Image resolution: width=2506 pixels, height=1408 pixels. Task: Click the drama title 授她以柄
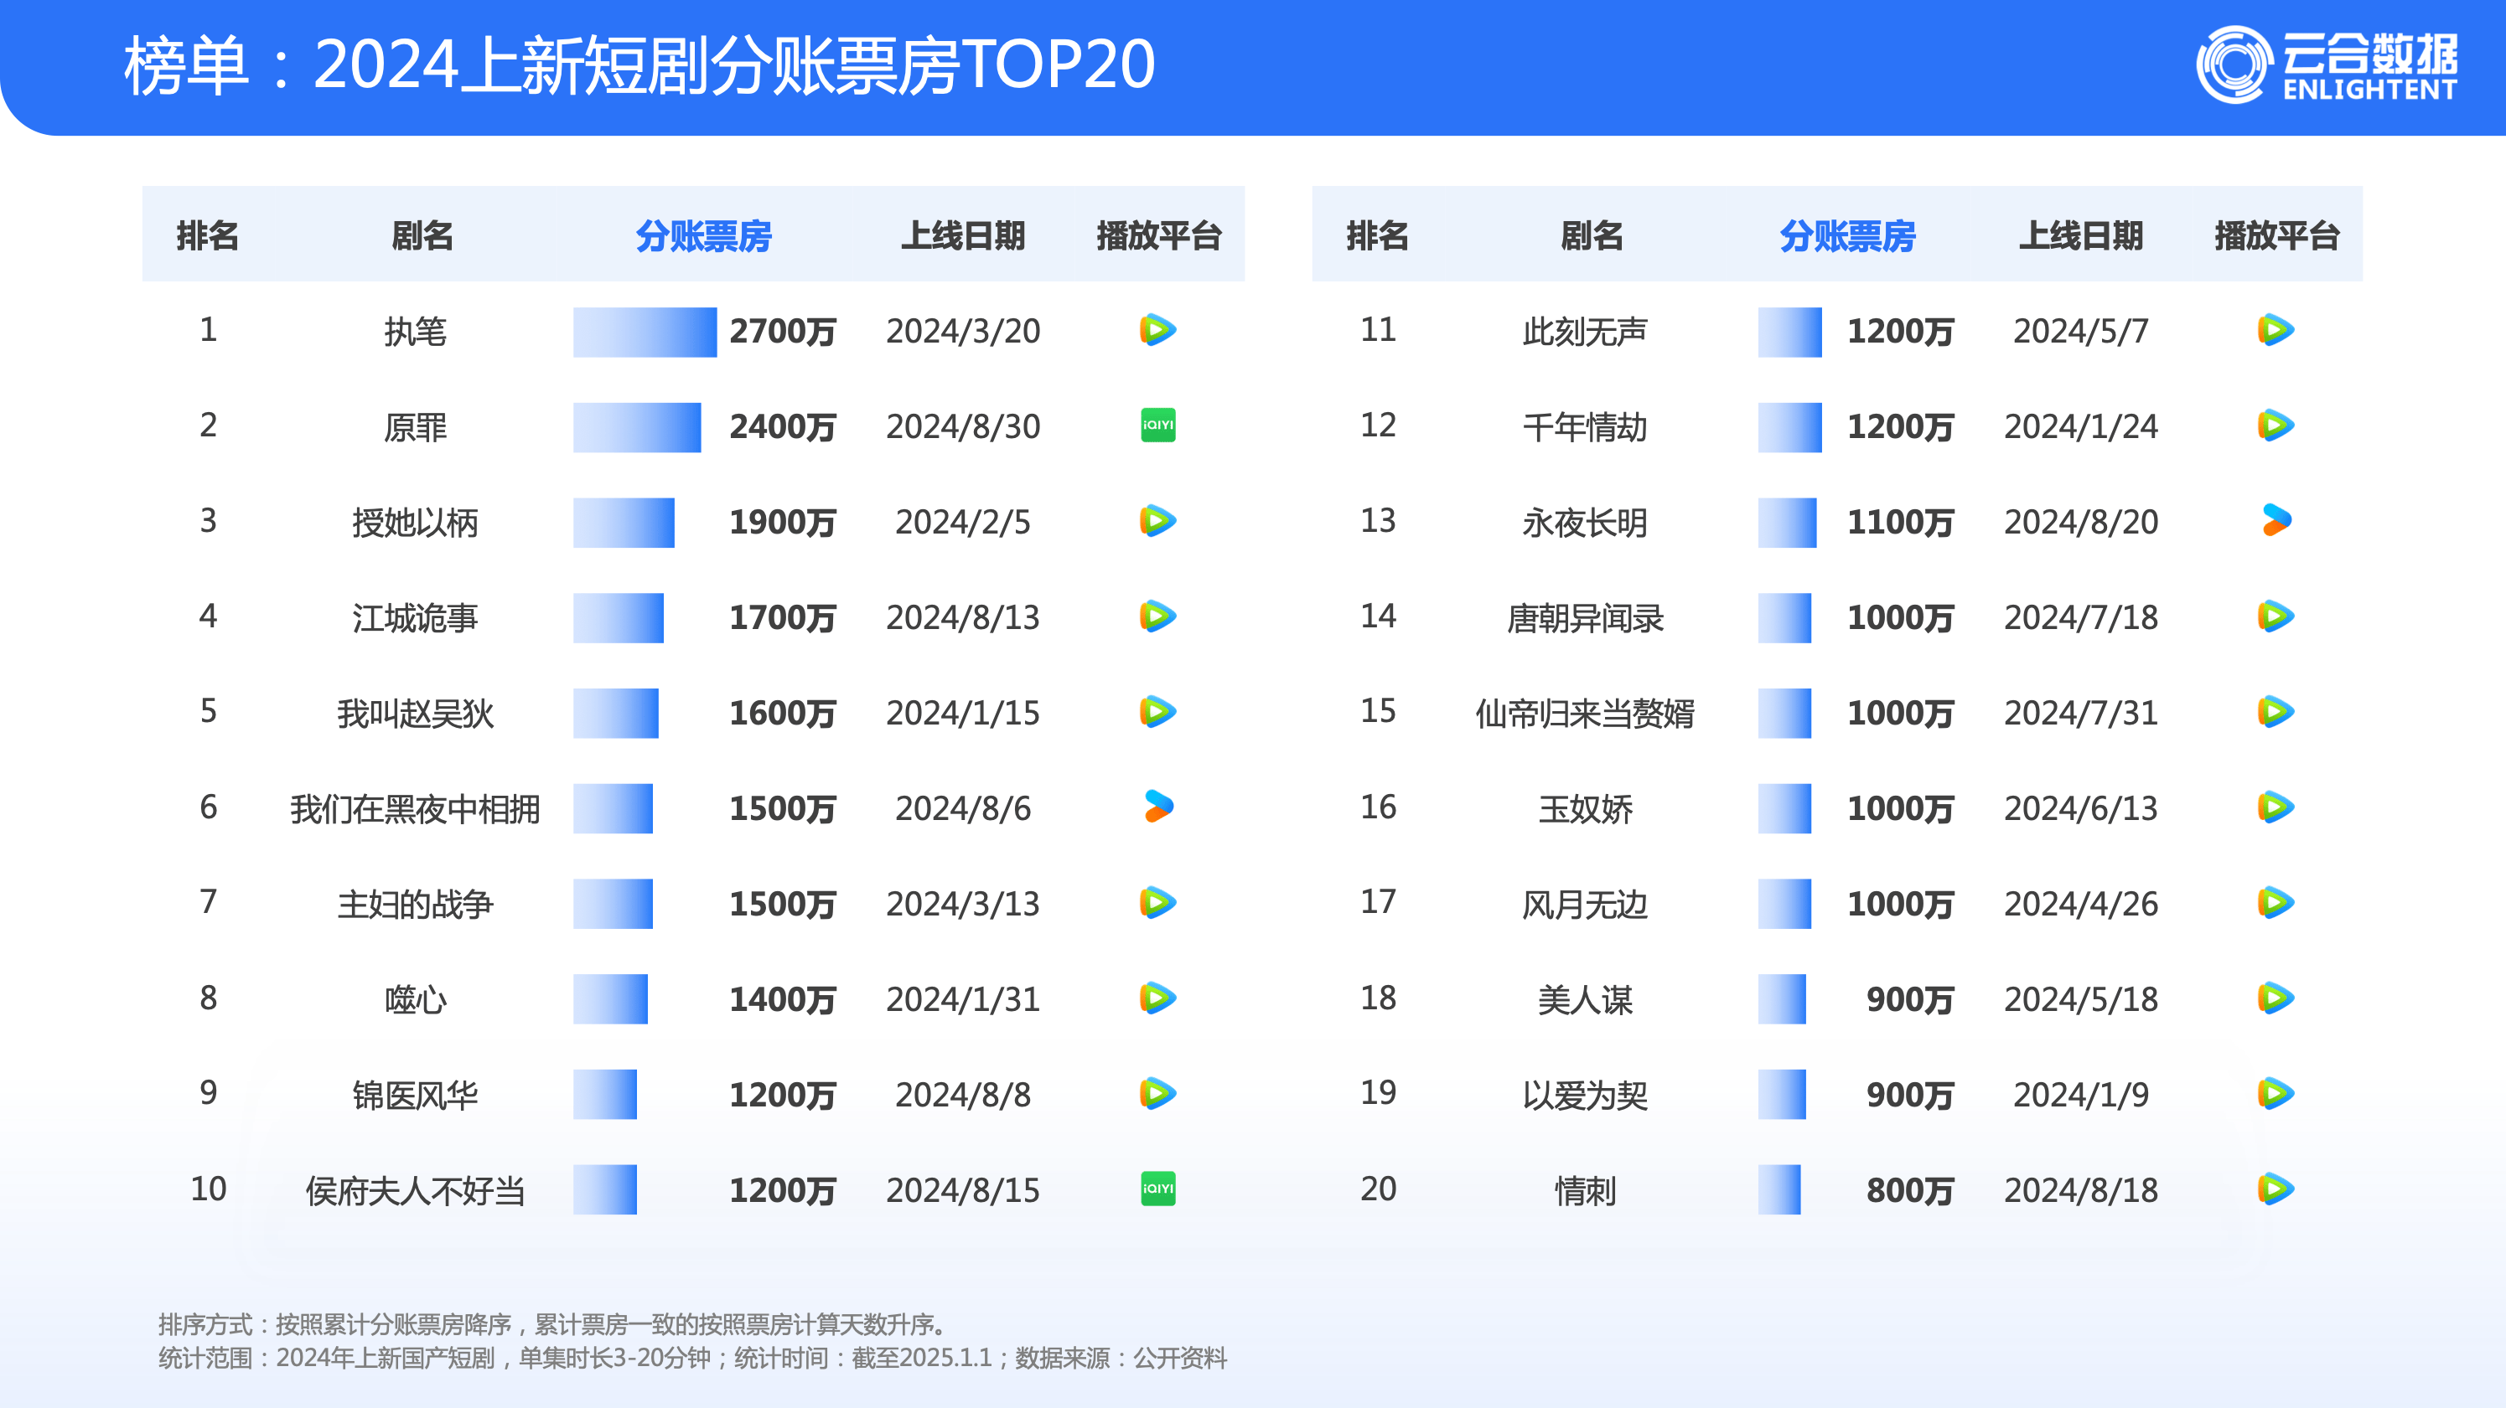tap(416, 522)
